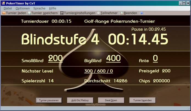Click the Turnier beenden button
The image size is (191, 111).
(142, 100)
